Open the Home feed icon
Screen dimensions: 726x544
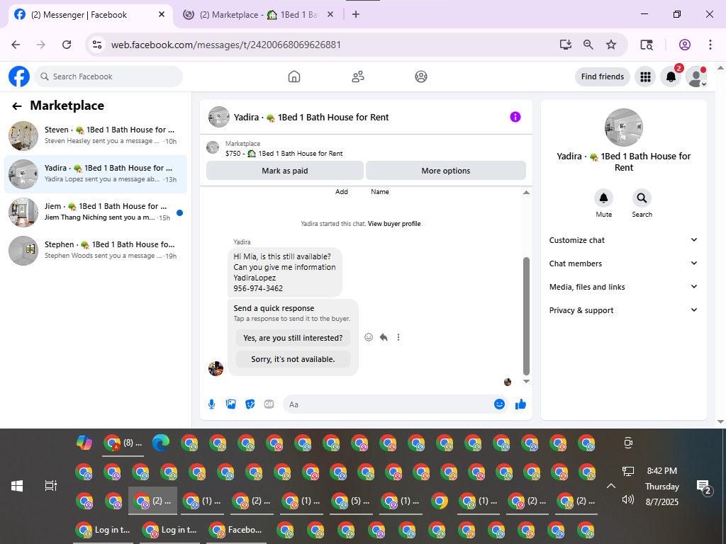coord(294,76)
